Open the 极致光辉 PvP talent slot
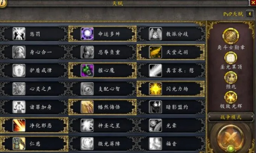256x153 pixels. coord(230,98)
